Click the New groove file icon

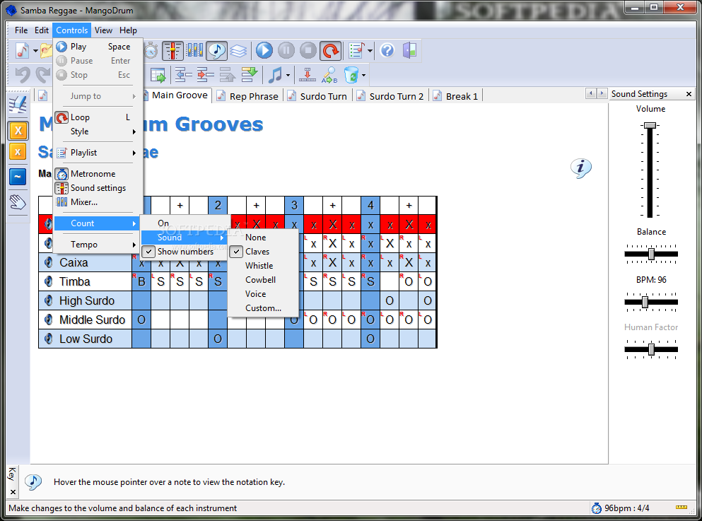click(x=22, y=51)
